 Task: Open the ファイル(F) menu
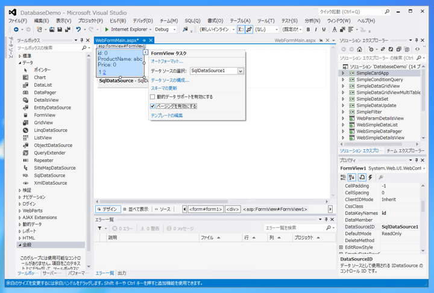(x=17, y=20)
